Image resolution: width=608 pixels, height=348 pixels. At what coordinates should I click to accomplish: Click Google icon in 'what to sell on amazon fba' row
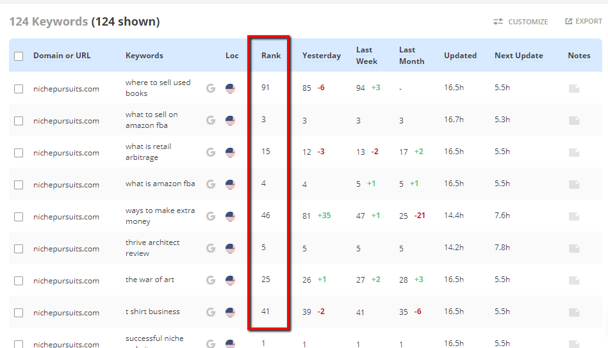211,120
